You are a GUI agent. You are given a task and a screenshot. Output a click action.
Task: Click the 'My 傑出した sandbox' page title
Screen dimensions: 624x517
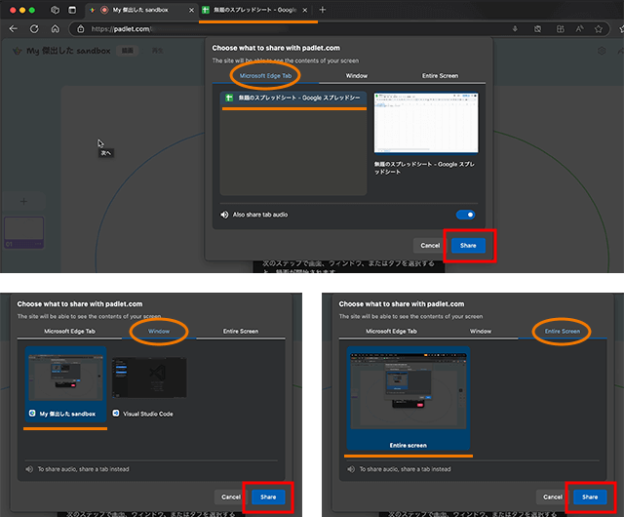[68, 51]
